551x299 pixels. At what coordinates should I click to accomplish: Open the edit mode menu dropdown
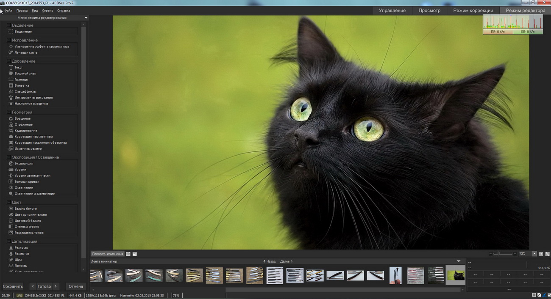pos(86,18)
